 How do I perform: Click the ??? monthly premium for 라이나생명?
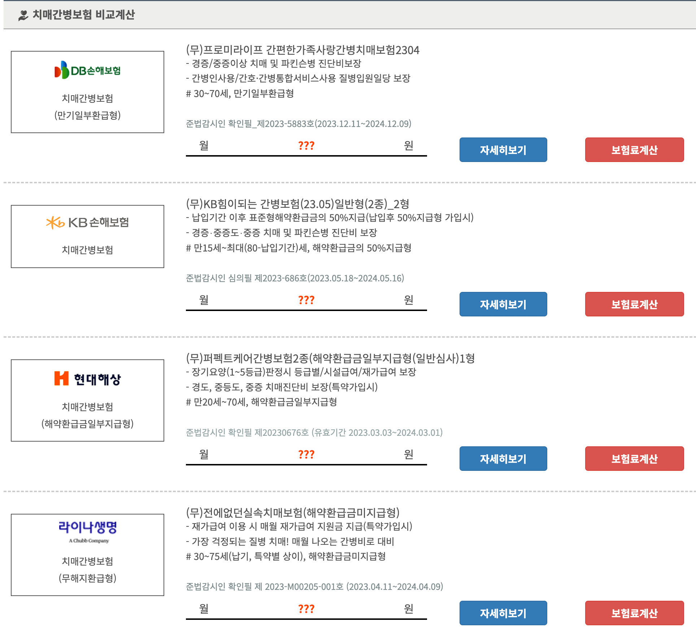click(x=306, y=609)
